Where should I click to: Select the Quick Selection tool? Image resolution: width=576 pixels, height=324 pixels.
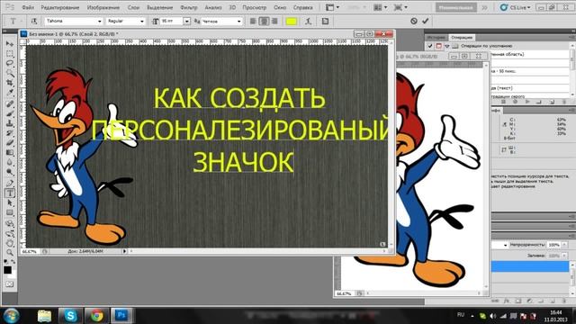tap(10, 74)
